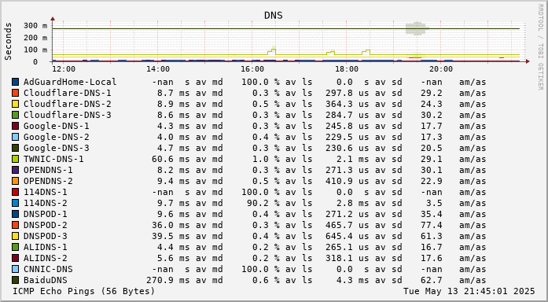Click the Google-DNS-1 dark red swatch
This screenshot has width=548, height=302.
pos(16,126)
